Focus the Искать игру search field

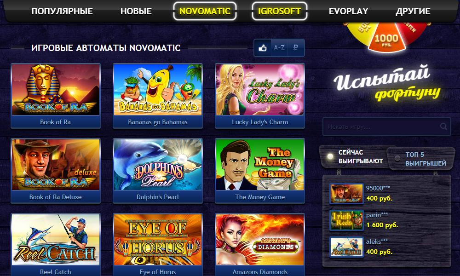387,126
